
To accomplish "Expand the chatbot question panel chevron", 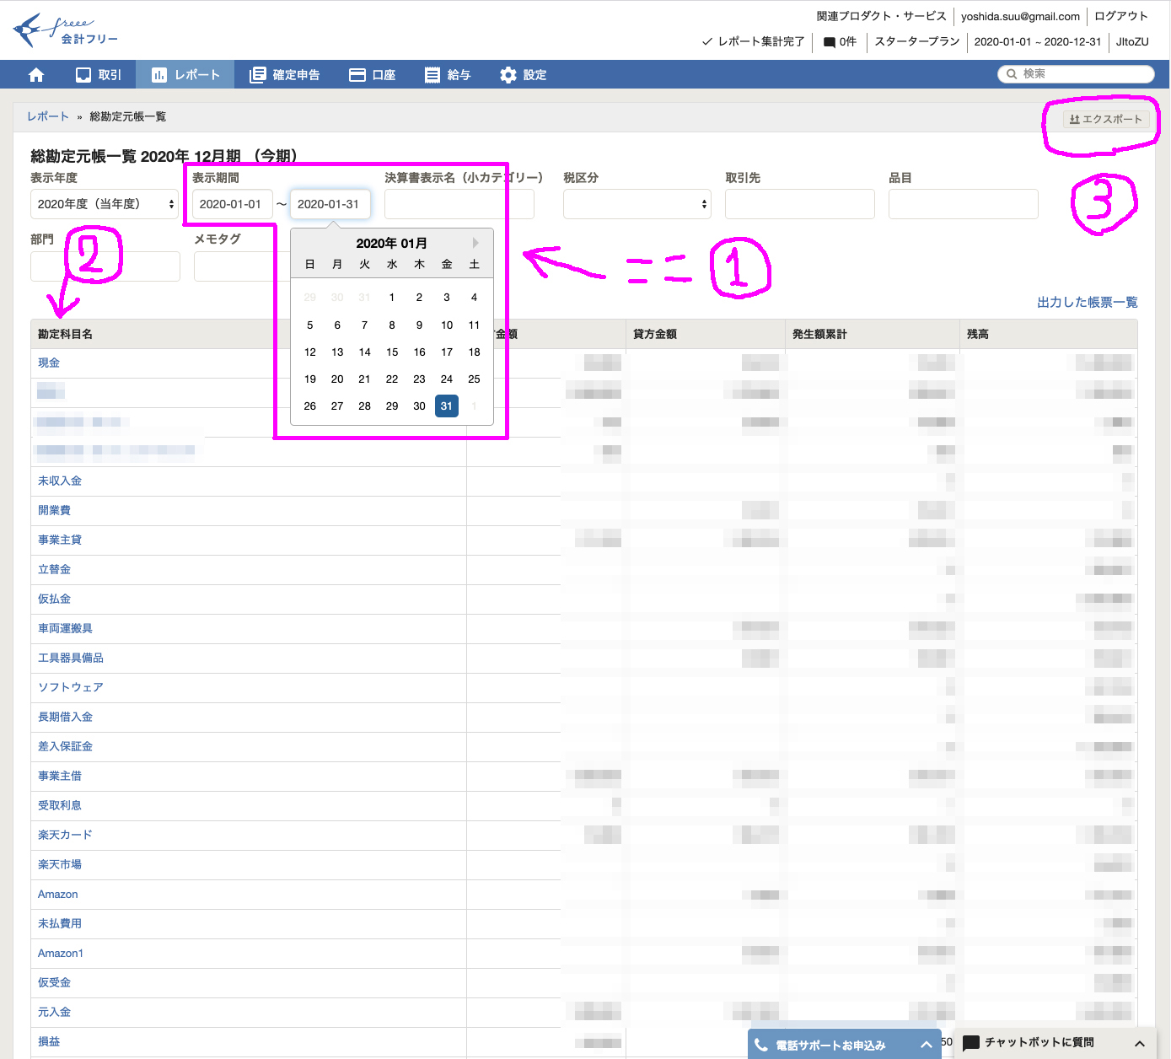I will pyautogui.click(x=1140, y=1043).
